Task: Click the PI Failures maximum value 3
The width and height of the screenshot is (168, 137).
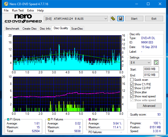Action: tap(80, 127)
